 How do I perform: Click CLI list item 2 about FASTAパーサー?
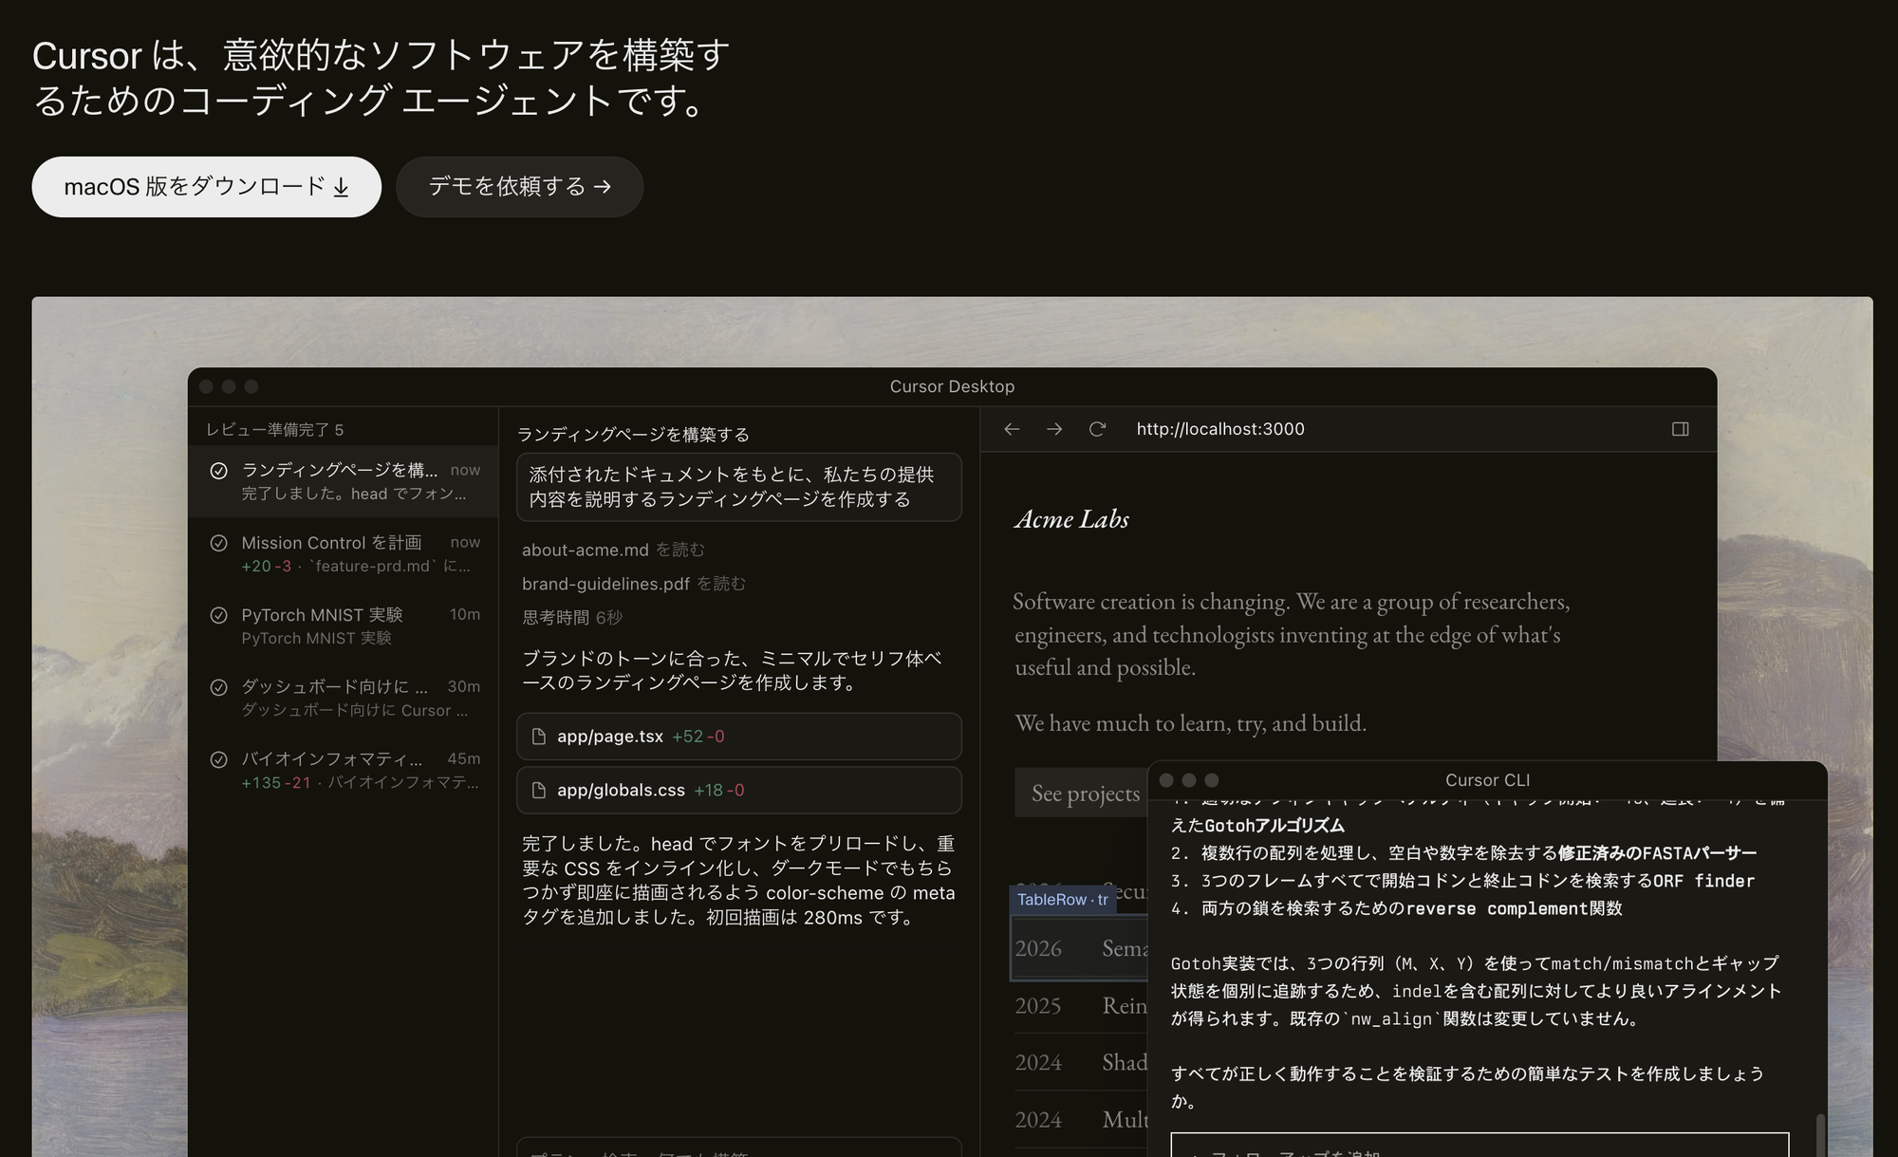coord(1463,853)
